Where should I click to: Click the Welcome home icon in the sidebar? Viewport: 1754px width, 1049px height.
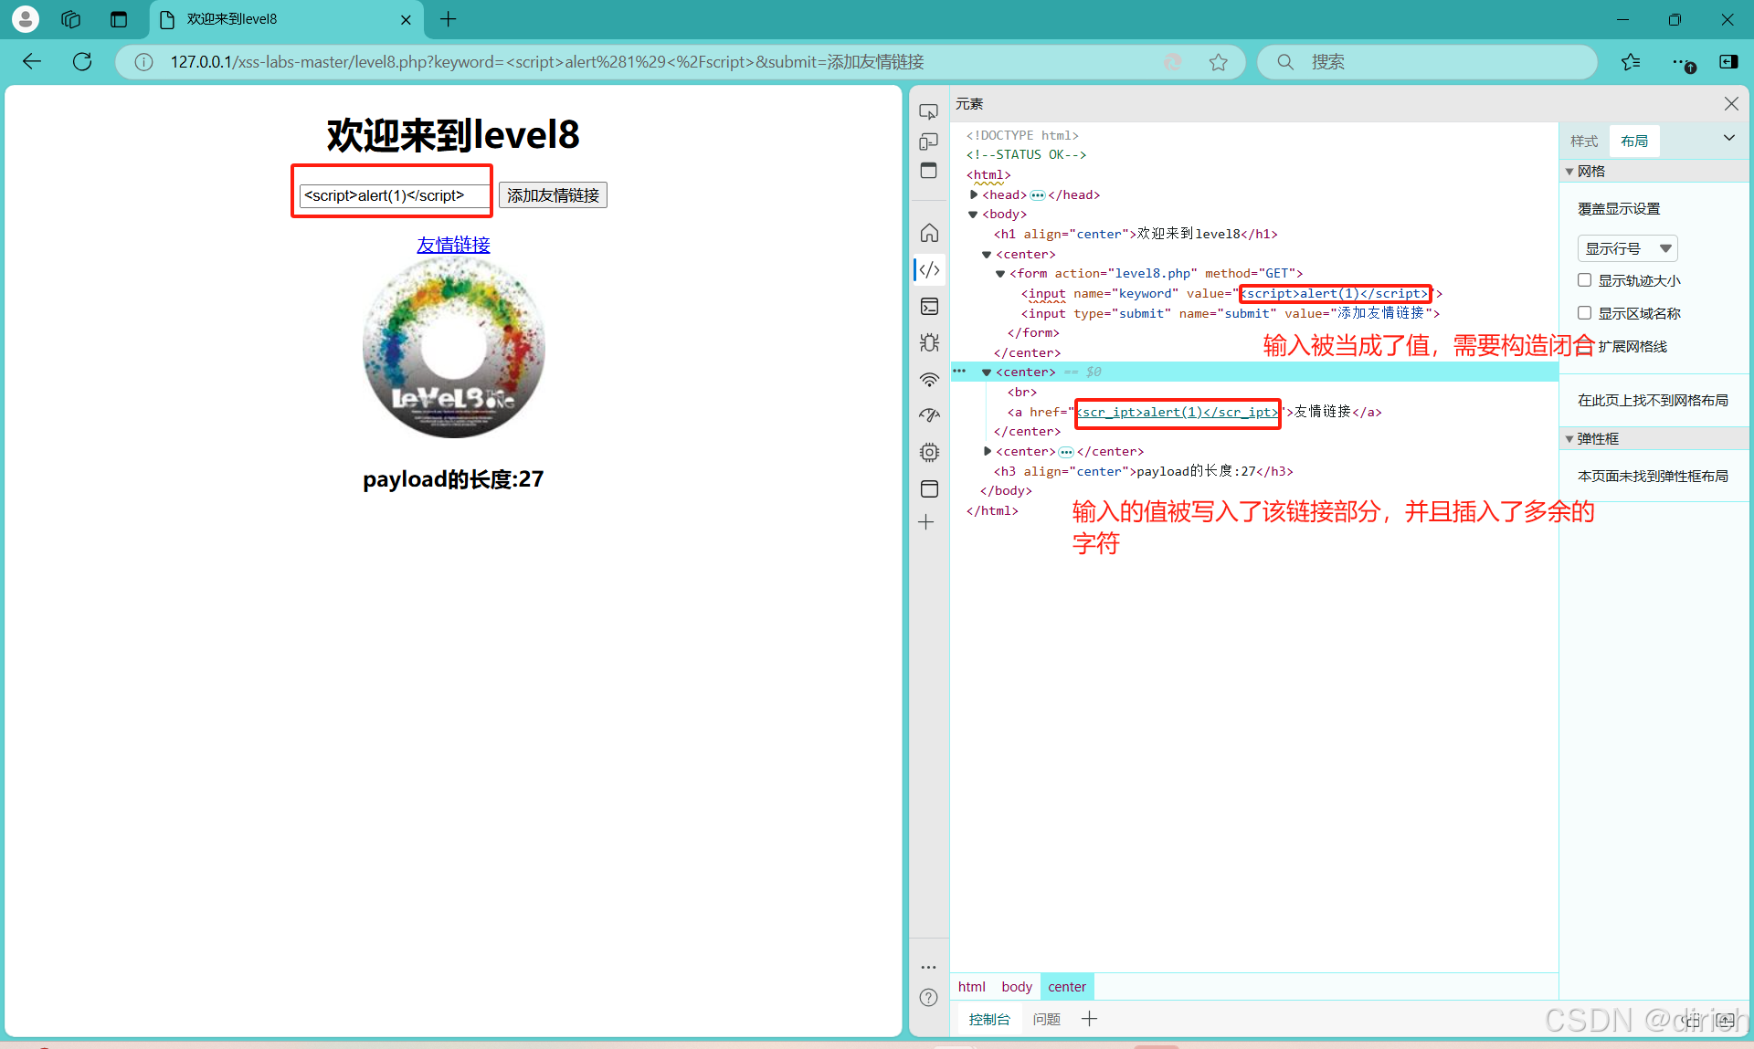click(929, 233)
